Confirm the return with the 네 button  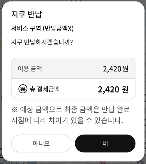105,143
